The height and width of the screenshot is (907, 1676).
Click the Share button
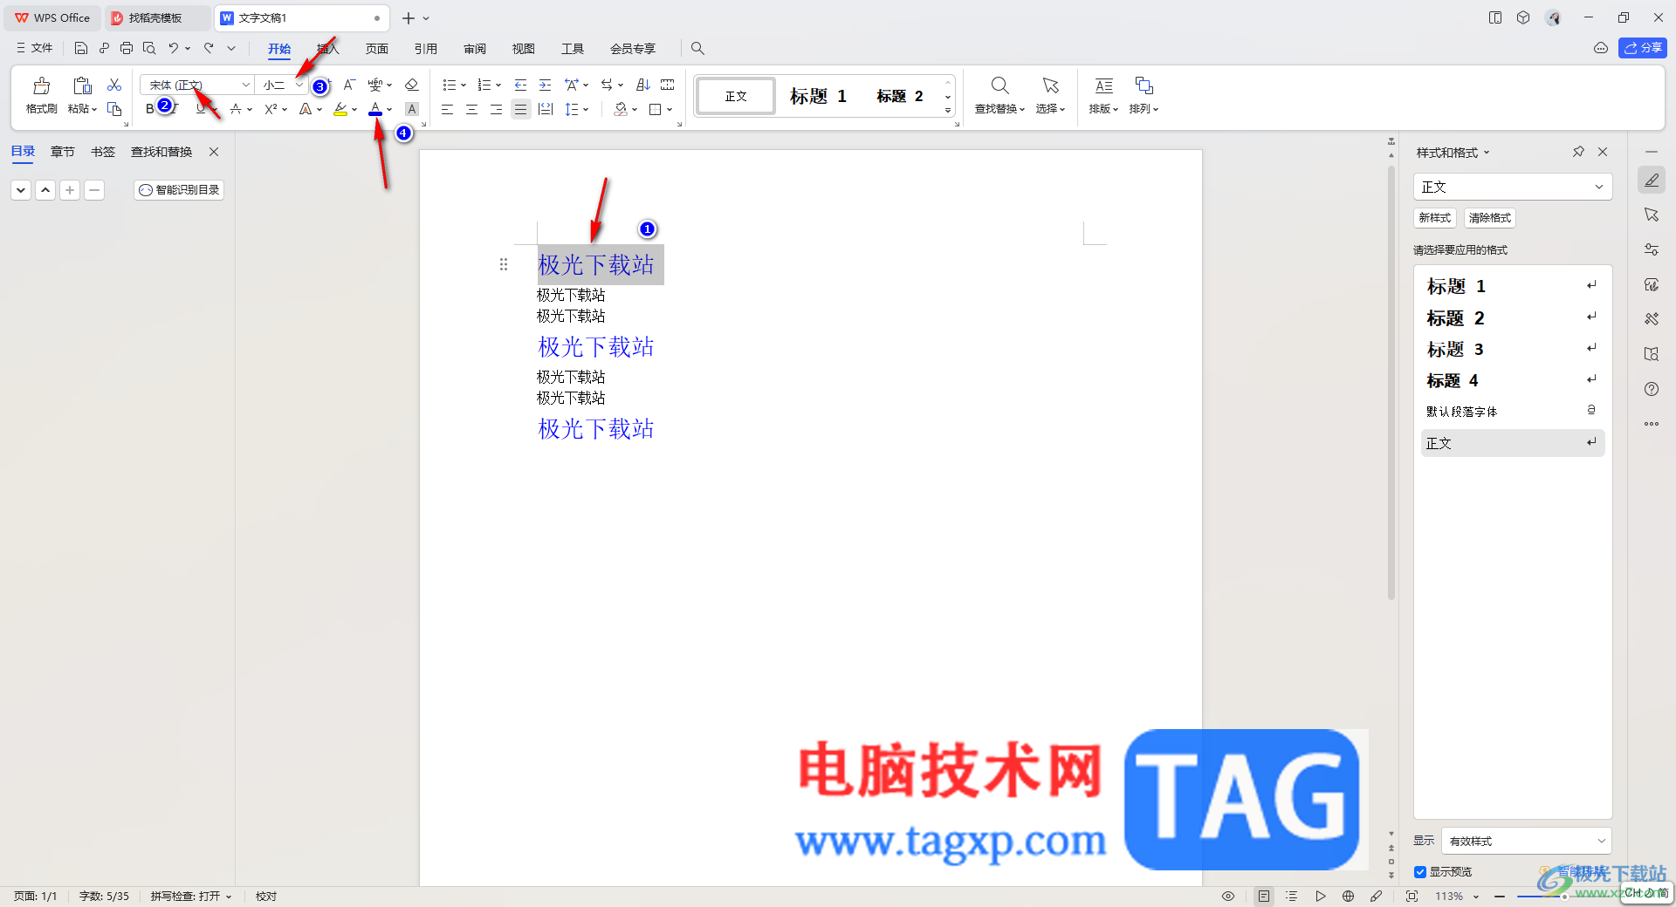point(1643,48)
